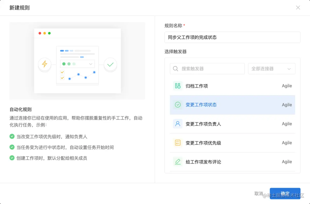Viewport: 310px width, 204px height.
Task: Click the 规则名称 label
Action: [x=173, y=26]
